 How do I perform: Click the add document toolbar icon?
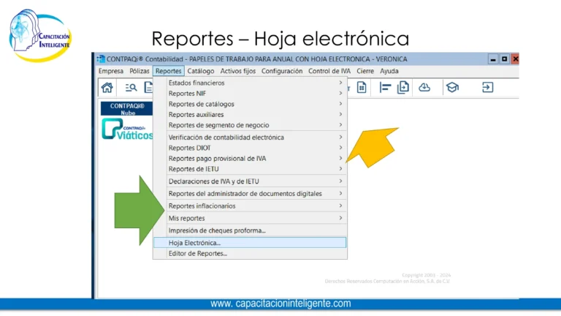(403, 88)
